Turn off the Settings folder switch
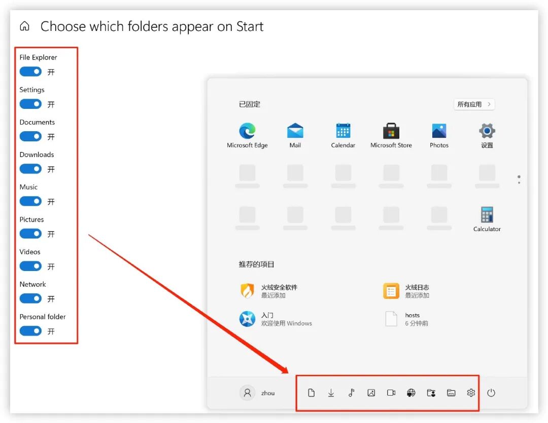The height and width of the screenshot is (423, 548). (x=30, y=104)
